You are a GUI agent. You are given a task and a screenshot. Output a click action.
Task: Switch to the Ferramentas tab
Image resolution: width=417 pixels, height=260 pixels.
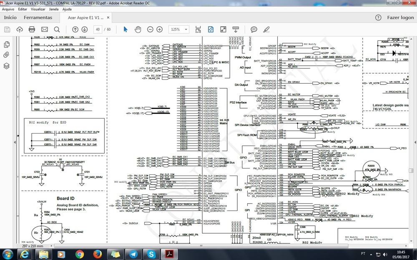[38, 18]
